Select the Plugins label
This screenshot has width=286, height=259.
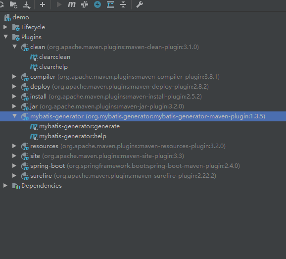point(31,37)
